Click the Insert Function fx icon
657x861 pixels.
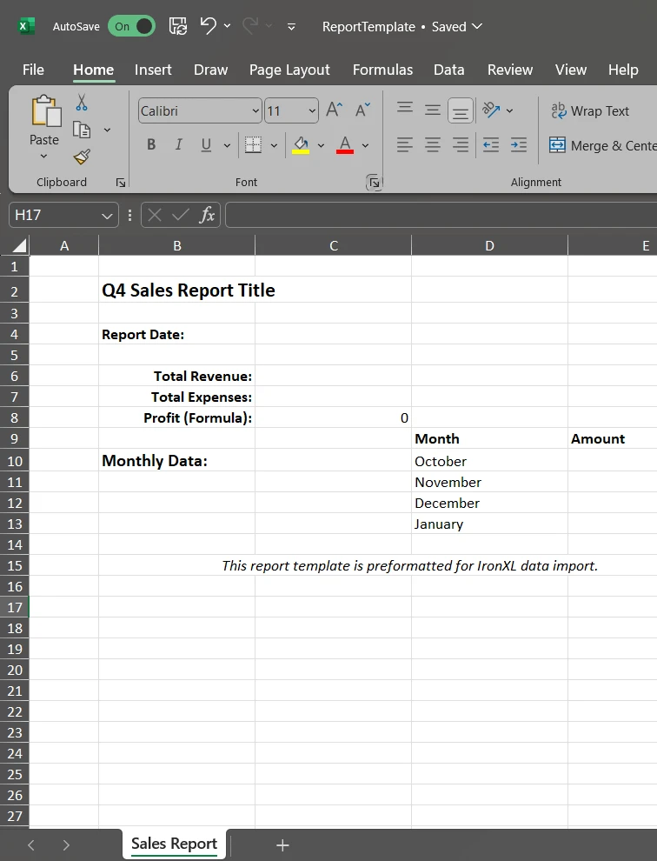click(x=207, y=215)
